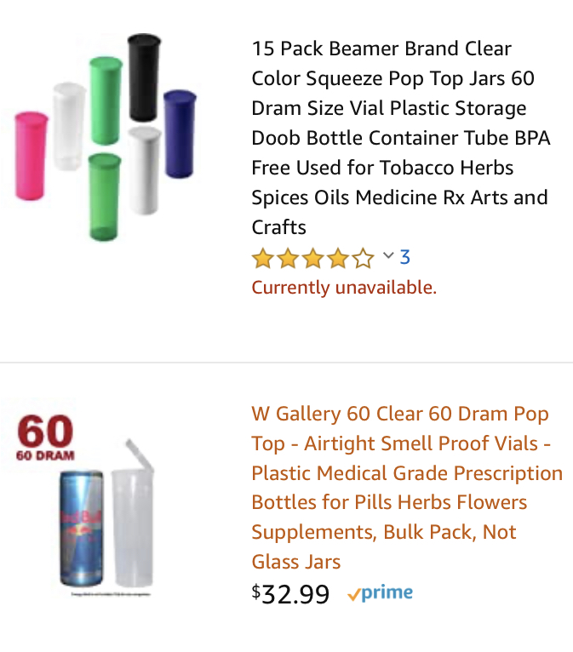573x652 pixels.
Task: Click the orange Prime checkmark icon
Action: 353,595
